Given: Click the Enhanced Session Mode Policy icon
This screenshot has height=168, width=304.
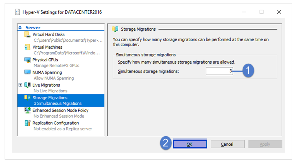Looking at the screenshot, I should tap(27, 110).
